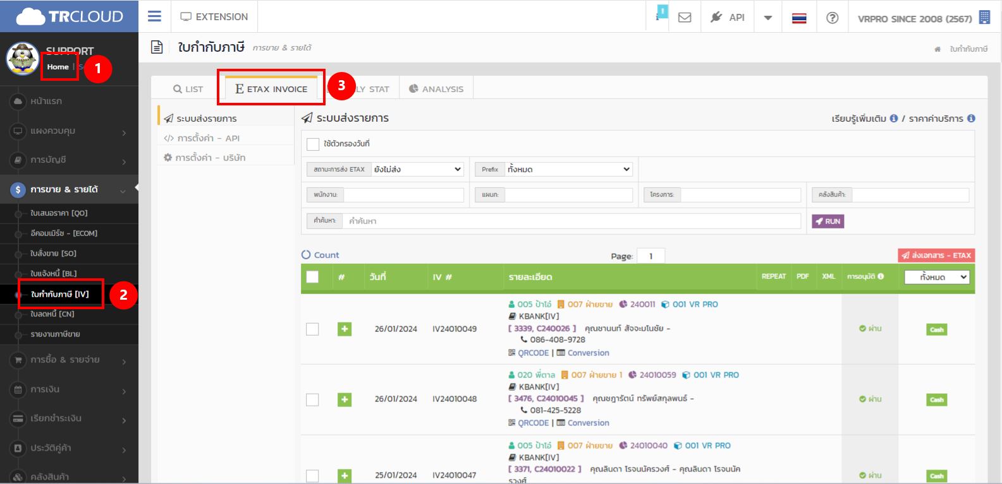The height and width of the screenshot is (484, 1002).
Task: Switch to ANALYSIS tab
Action: tap(436, 89)
